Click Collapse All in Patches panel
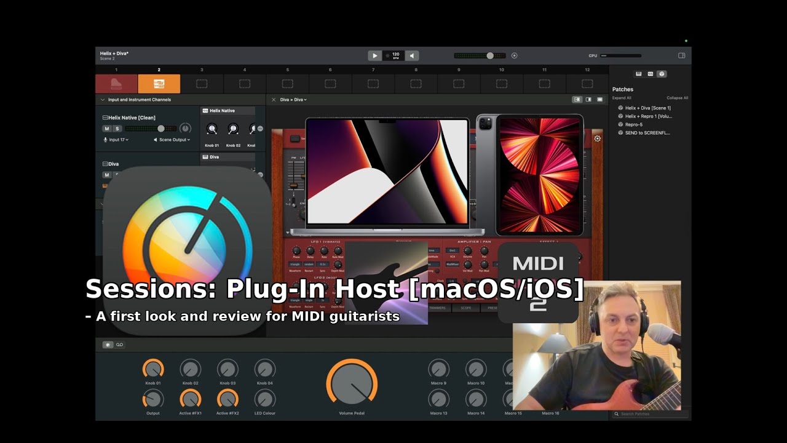 tap(677, 98)
